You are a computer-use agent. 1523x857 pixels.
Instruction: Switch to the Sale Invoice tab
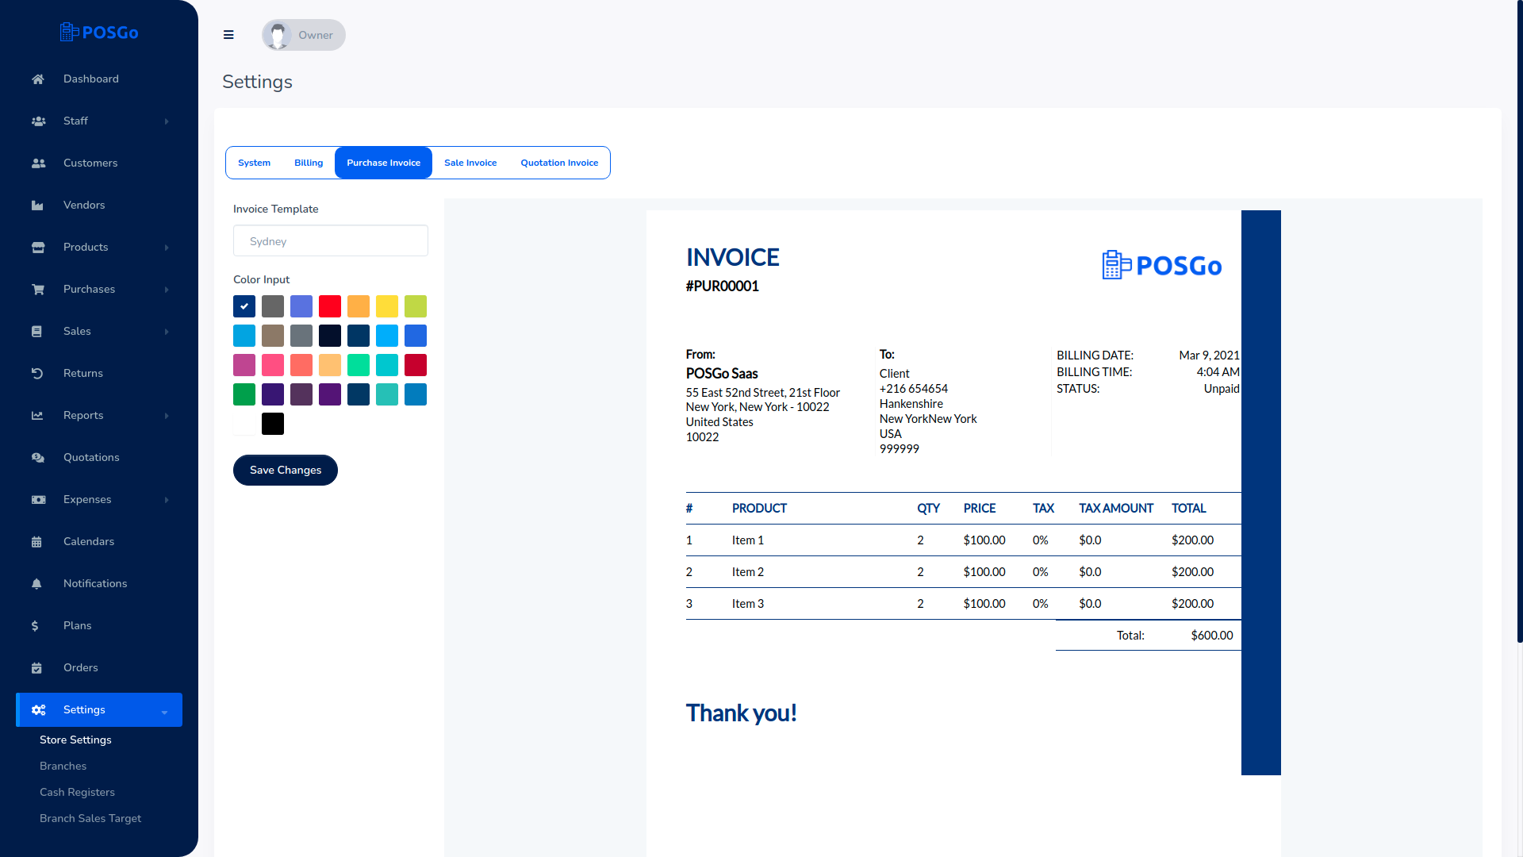pyautogui.click(x=470, y=162)
